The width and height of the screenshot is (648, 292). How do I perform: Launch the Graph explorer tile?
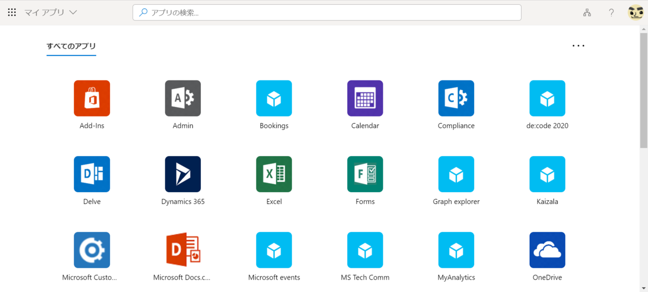pyautogui.click(x=456, y=174)
